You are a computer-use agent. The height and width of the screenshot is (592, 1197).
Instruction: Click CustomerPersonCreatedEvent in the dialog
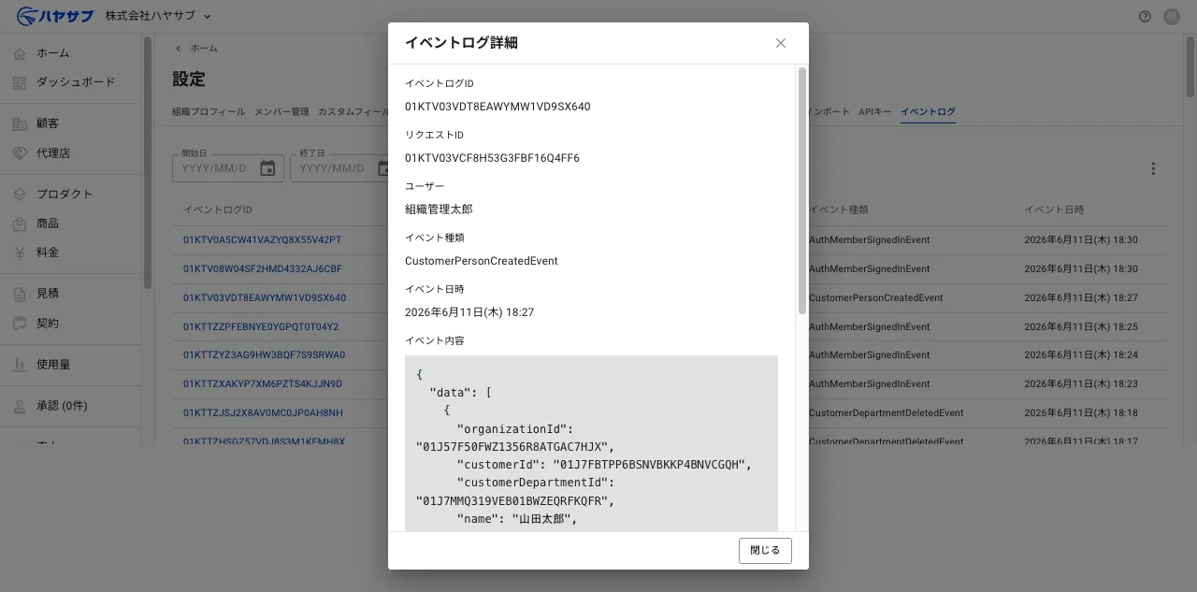[482, 261]
